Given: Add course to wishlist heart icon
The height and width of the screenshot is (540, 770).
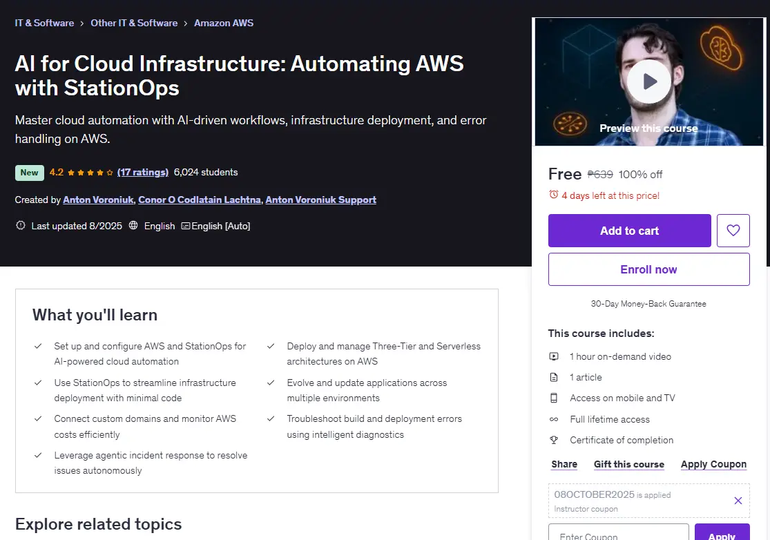Looking at the screenshot, I should [733, 230].
